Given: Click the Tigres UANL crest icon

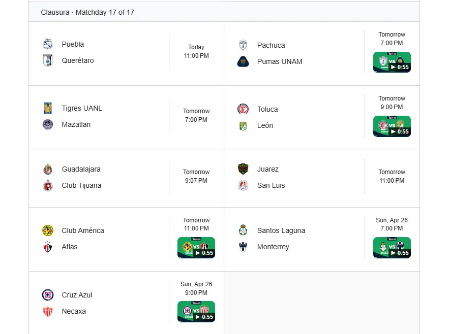Looking at the screenshot, I should point(48,108).
